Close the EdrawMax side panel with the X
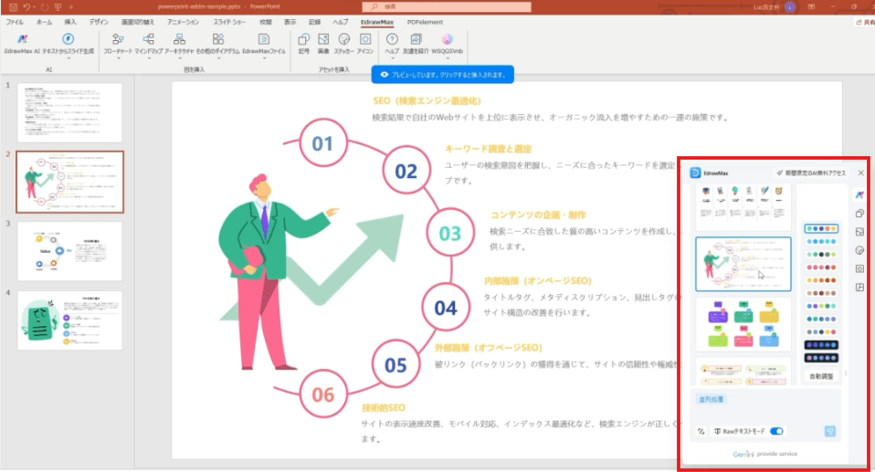The width and height of the screenshot is (875, 472). pos(861,173)
